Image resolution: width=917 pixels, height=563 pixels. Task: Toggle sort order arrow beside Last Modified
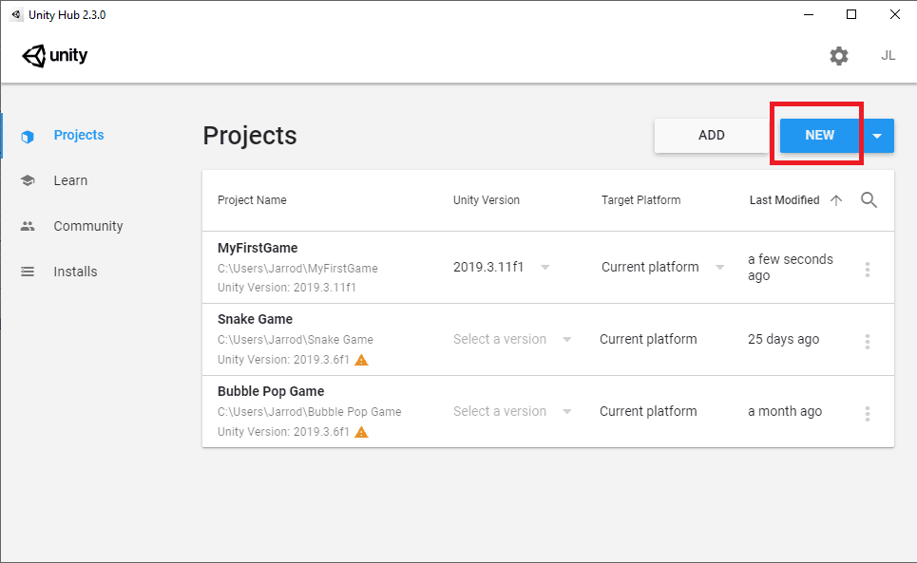tap(836, 200)
